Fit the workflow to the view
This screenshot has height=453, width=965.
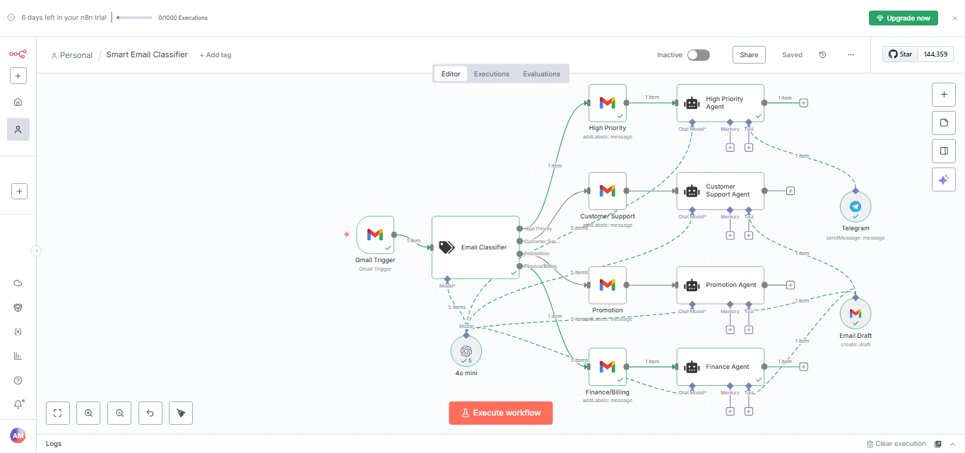coord(57,413)
